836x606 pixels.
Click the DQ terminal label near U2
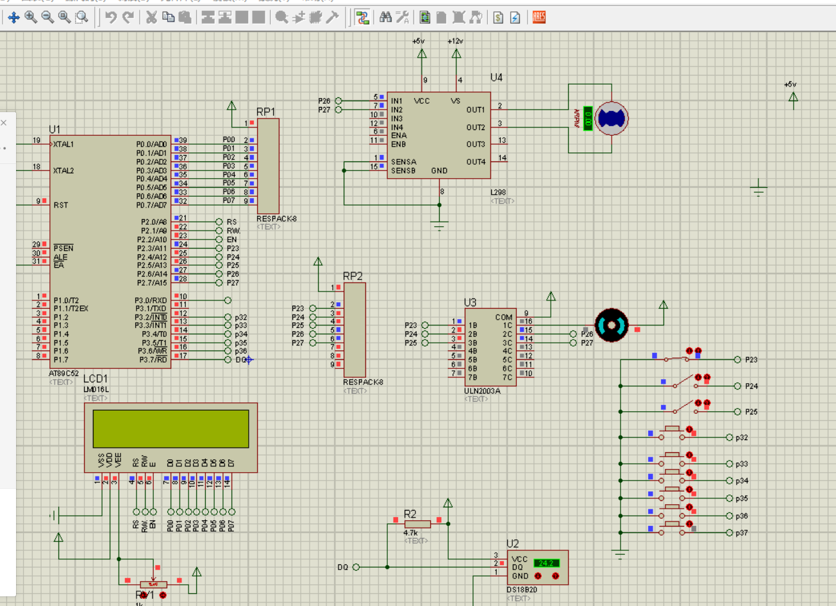[x=342, y=568]
